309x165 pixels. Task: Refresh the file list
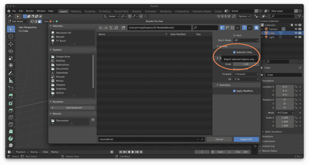(116, 28)
